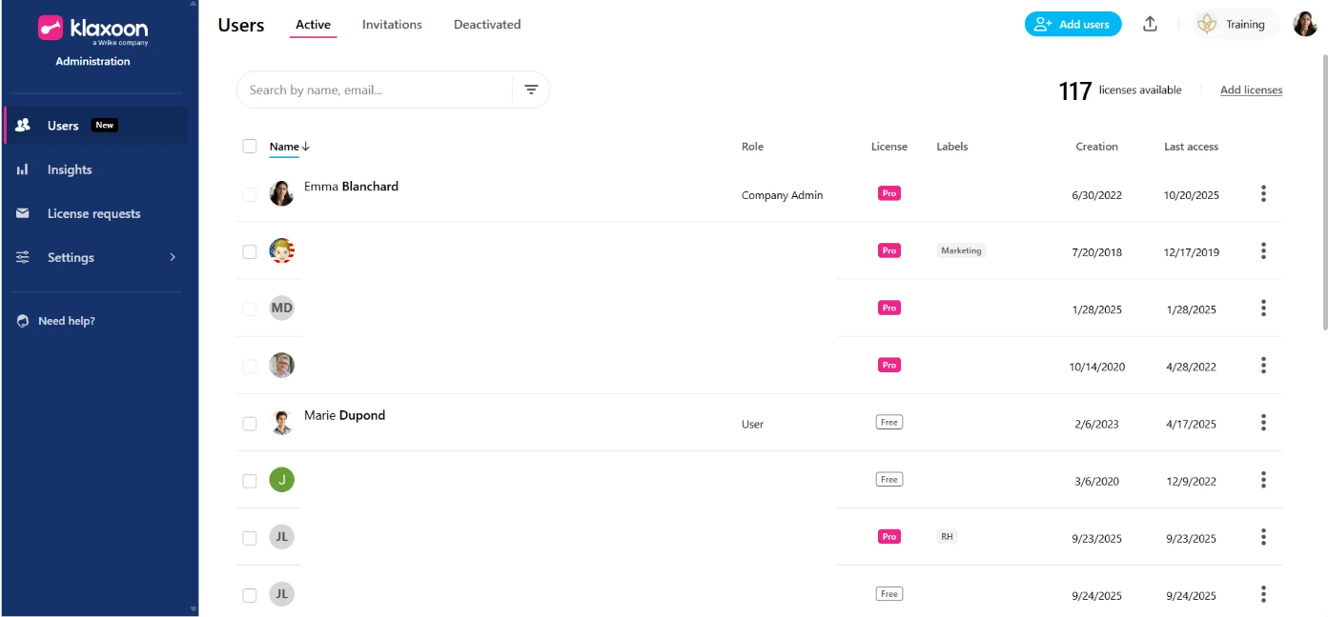Open profile avatar in top right
This screenshot has width=1328, height=617.
[1304, 25]
